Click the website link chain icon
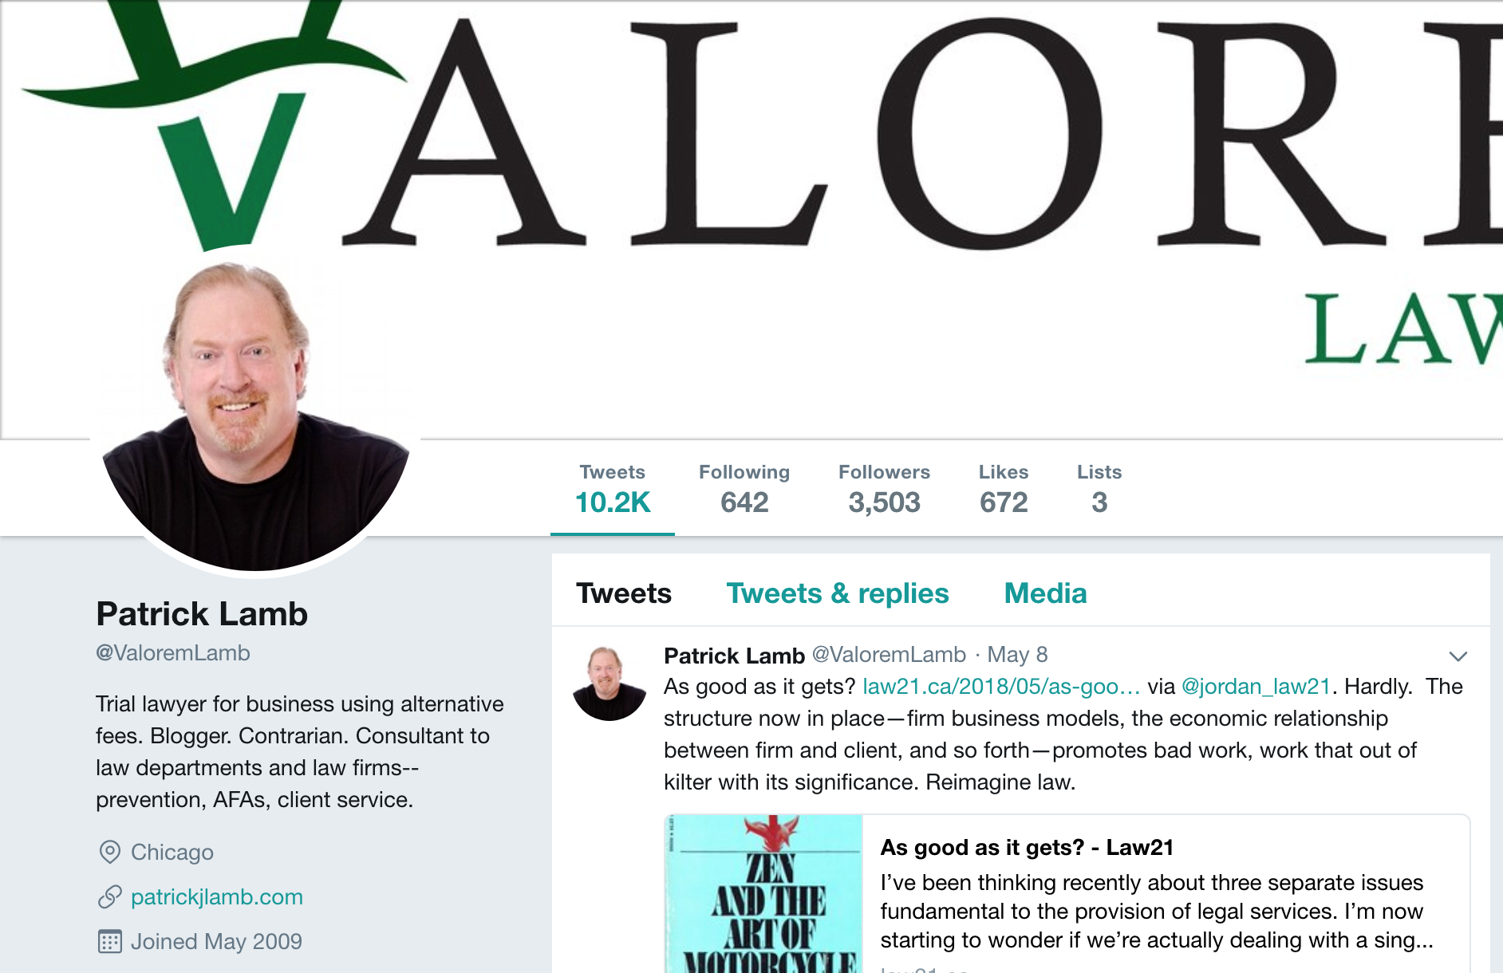This screenshot has height=973, width=1503. [109, 896]
